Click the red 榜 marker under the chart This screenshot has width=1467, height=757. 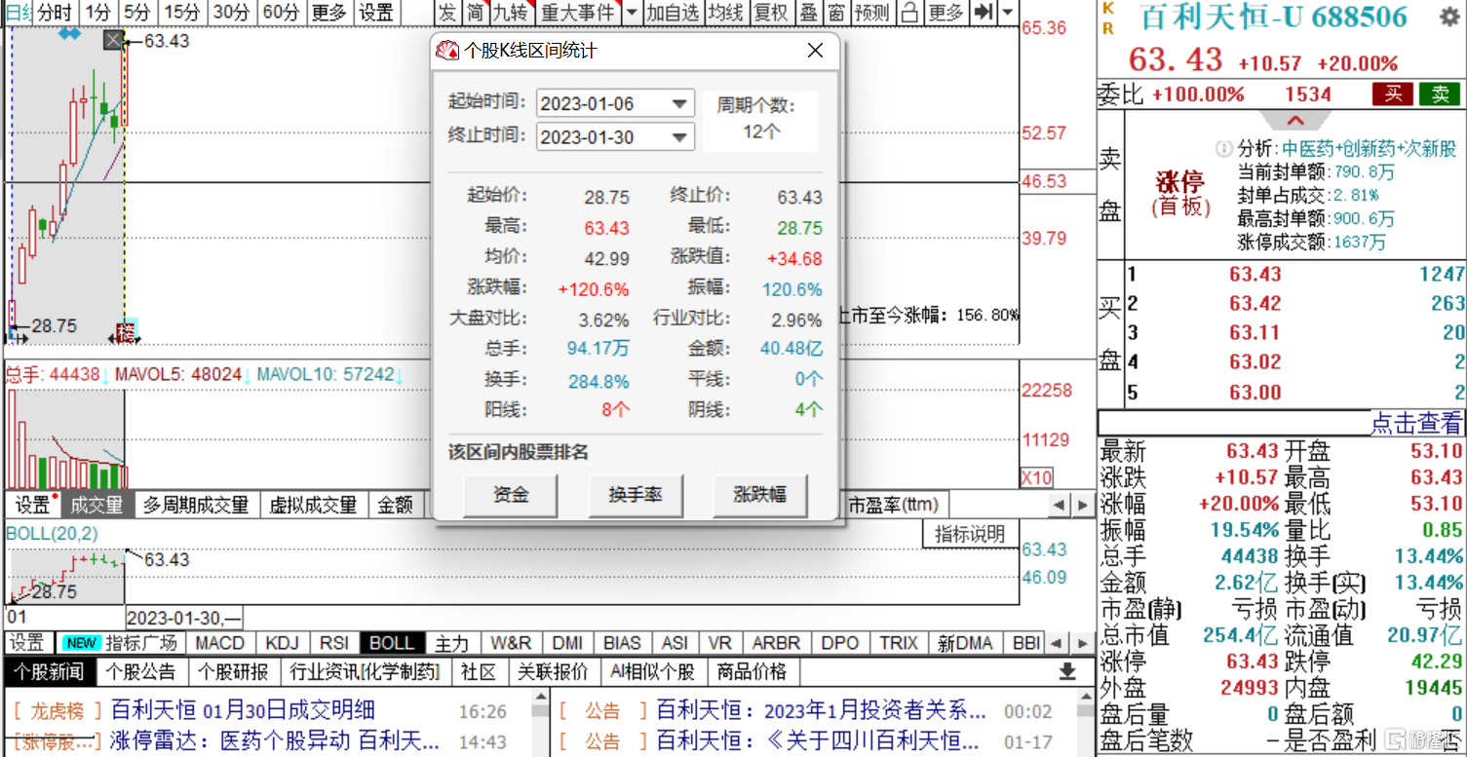click(x=126, y=332)
